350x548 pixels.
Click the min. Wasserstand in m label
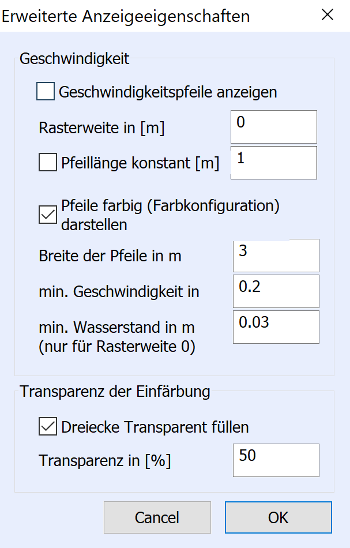pyautogui.click(x=116, y=328)
